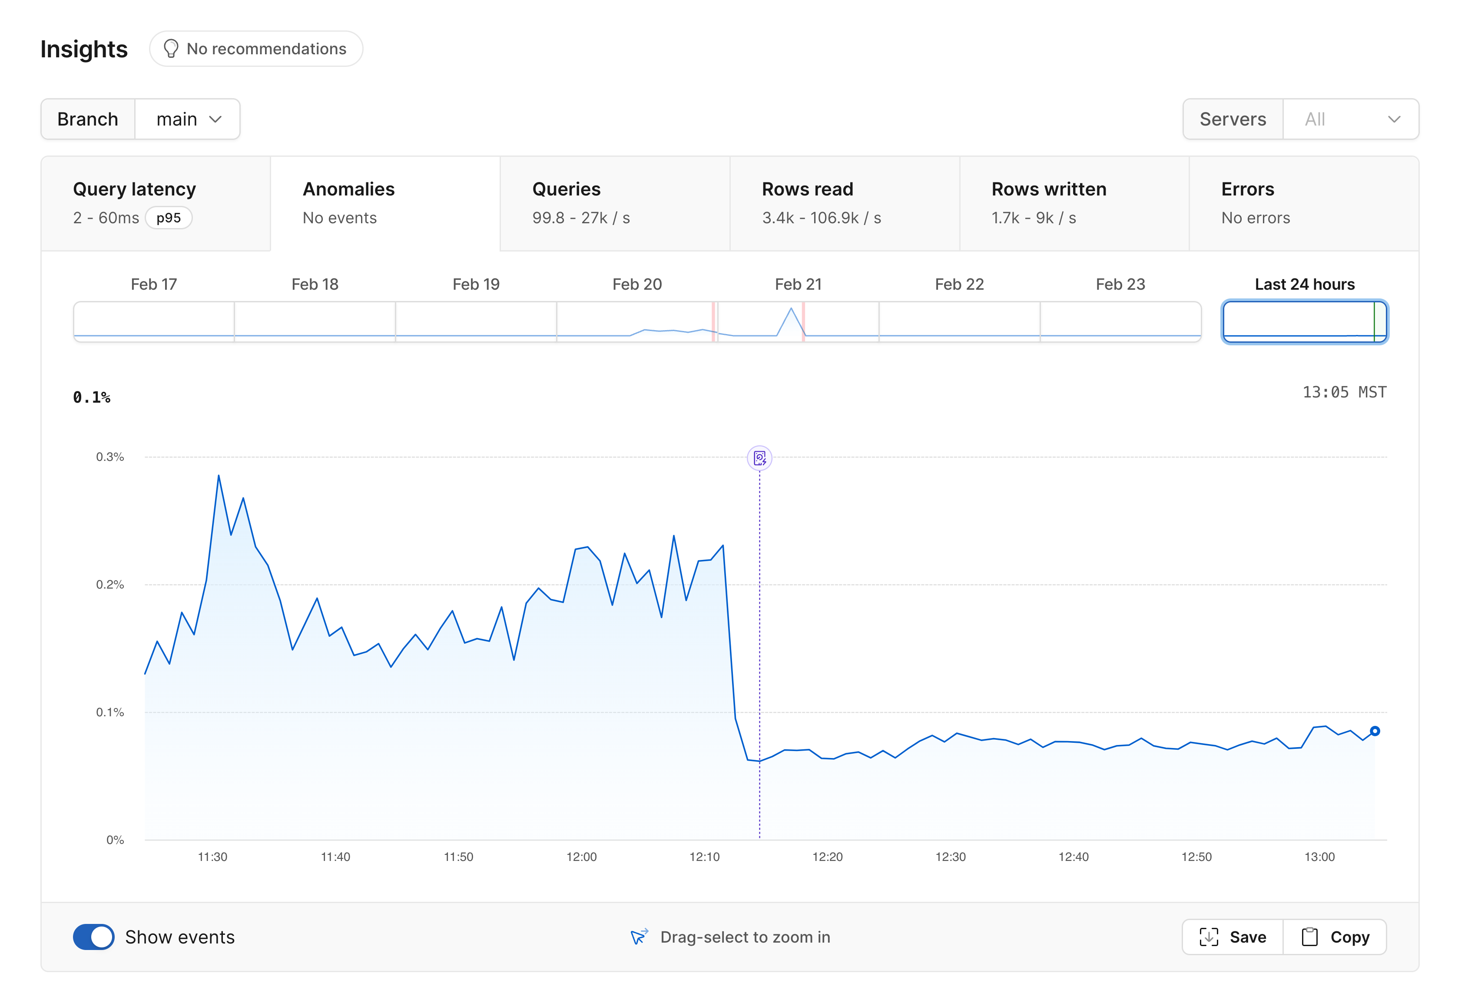Click the Copy clipboard icon
This screenshot has width=1458, height=993.
[x=1309, y=937]
